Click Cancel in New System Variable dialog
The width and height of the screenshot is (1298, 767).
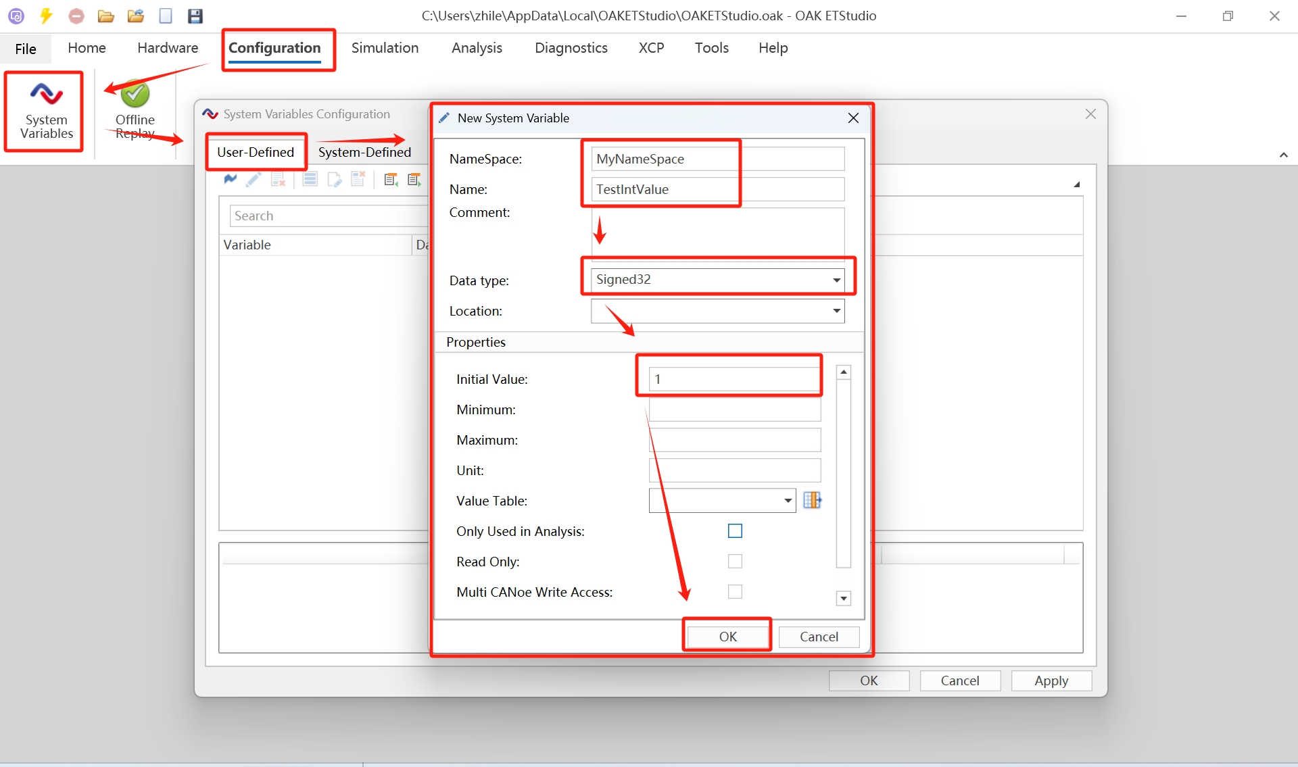pos(819,637)
